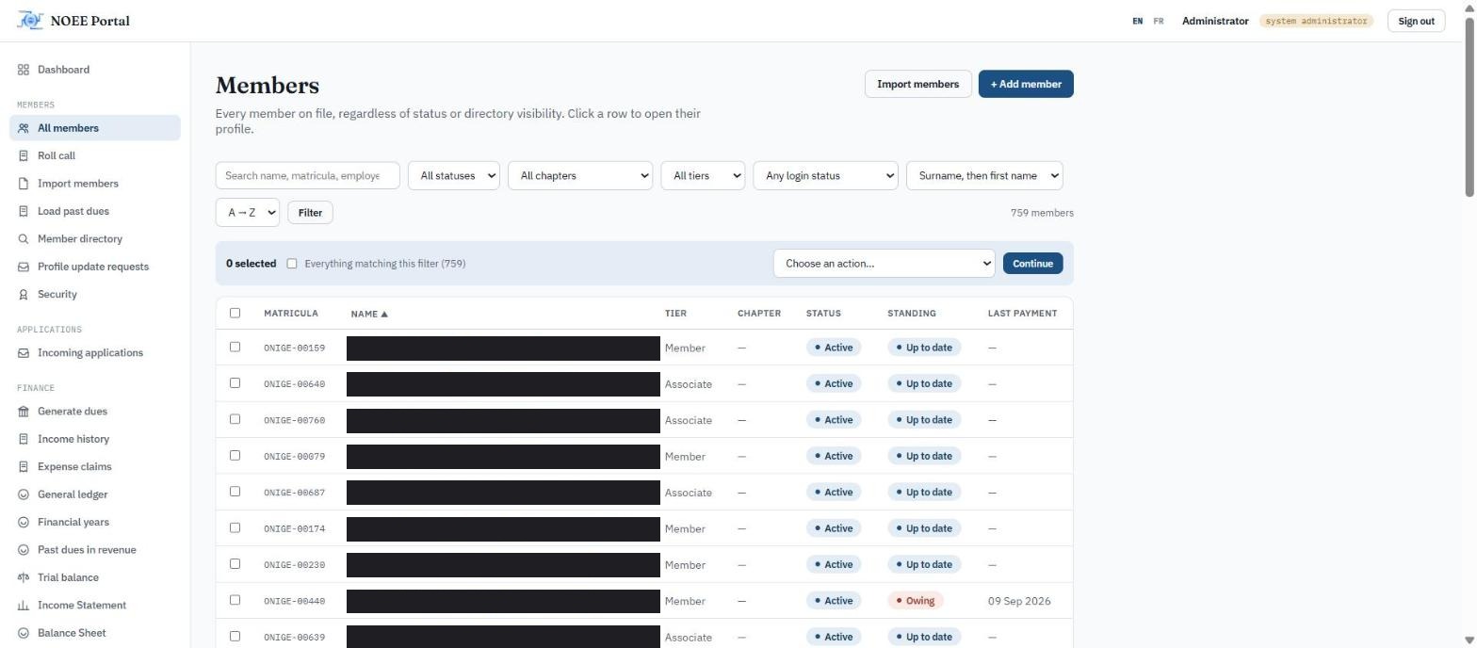Click the Member directory search icon
The height and width of the screenshot is (648, 1477).
tap(24, 239)
